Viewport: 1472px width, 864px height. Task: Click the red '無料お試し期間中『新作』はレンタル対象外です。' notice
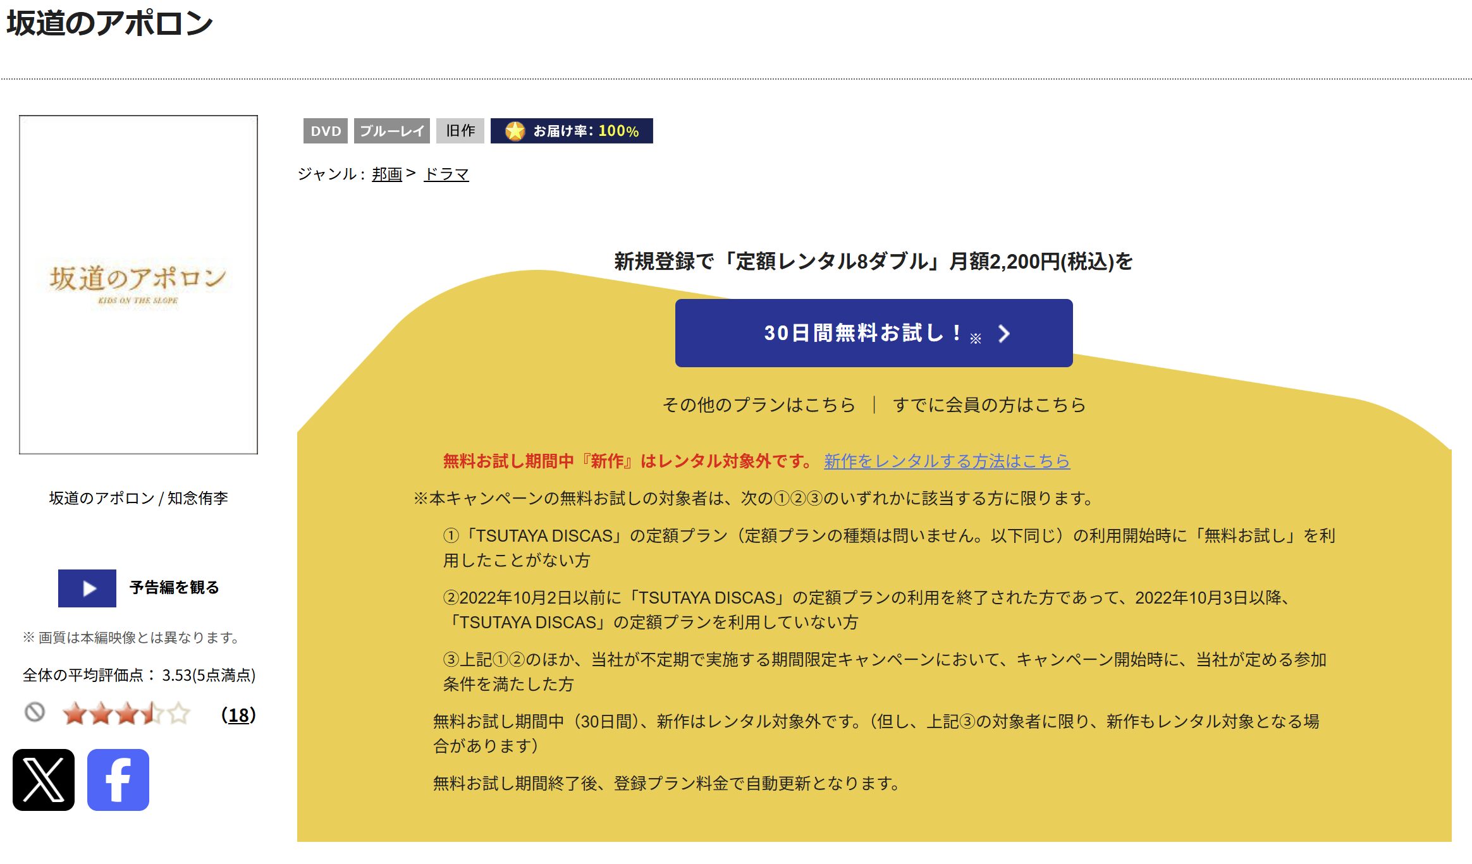click(630, 461)
